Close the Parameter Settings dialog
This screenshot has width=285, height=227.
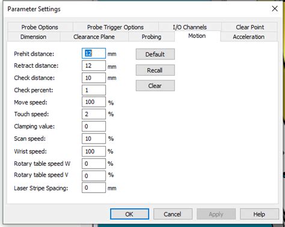(275, 8)
